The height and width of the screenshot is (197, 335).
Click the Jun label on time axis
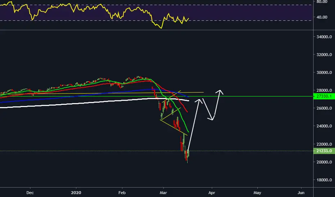301,193
